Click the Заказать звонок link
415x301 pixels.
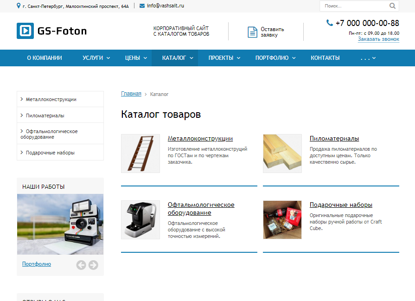378,39
